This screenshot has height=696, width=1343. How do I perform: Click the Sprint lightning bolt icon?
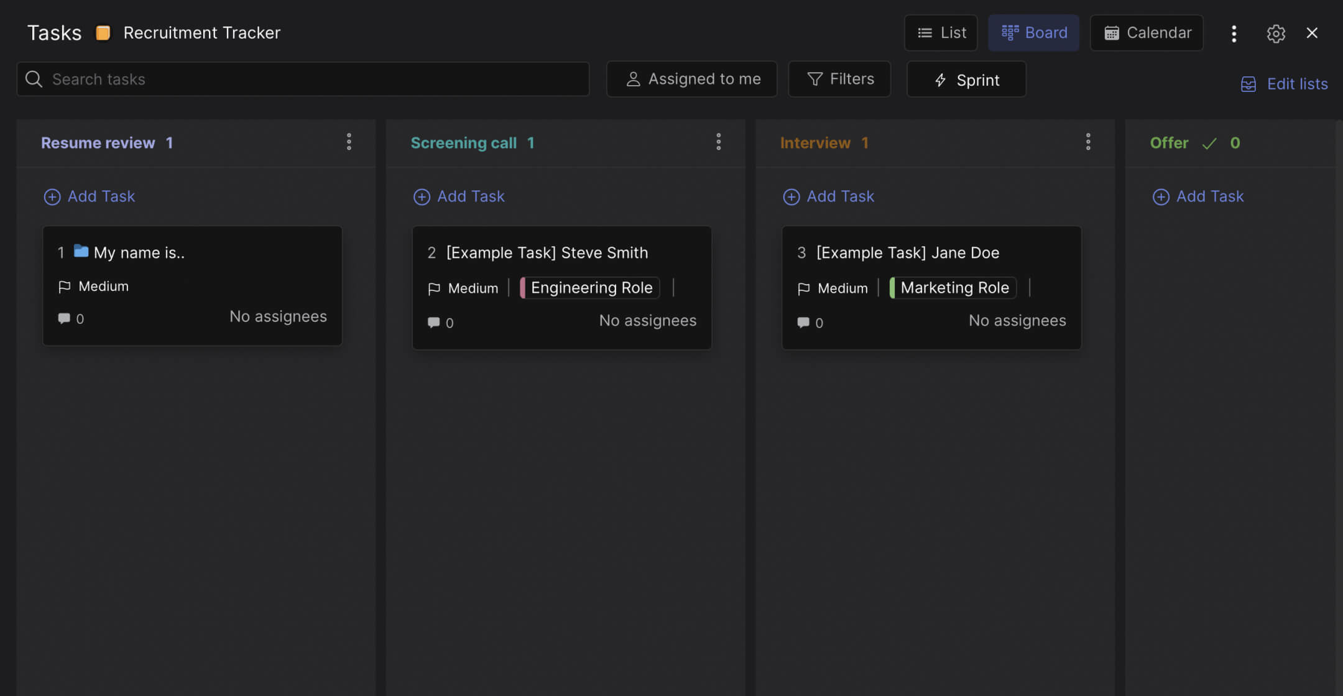[940, 80]
